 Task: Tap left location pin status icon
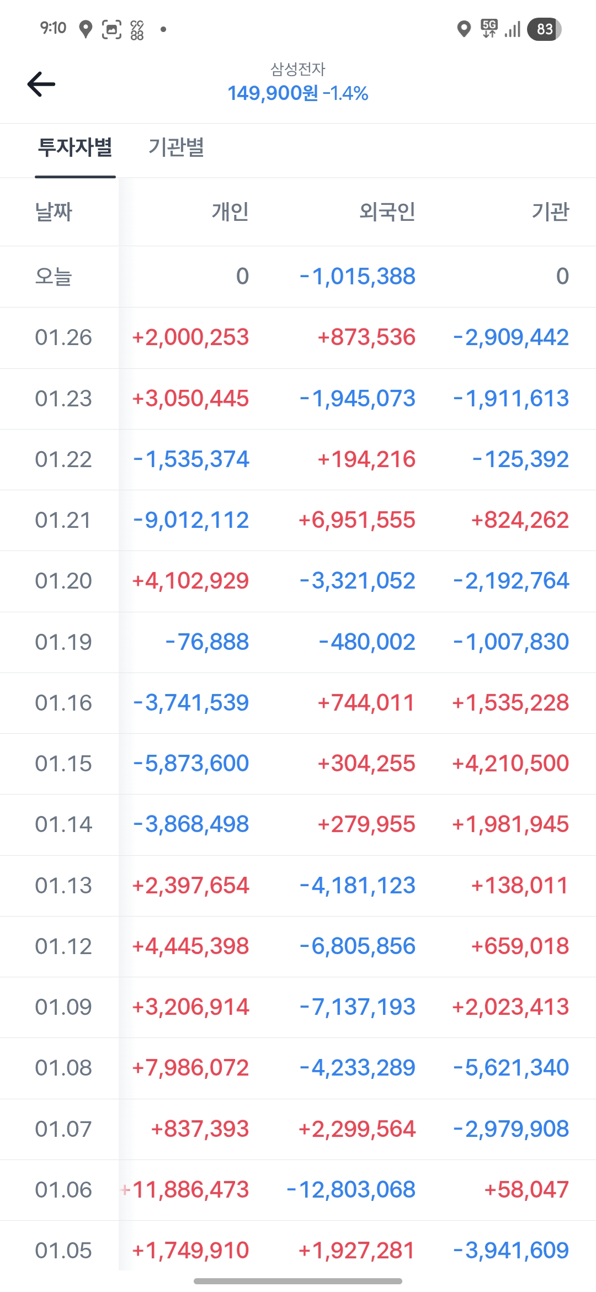(85, 29)
